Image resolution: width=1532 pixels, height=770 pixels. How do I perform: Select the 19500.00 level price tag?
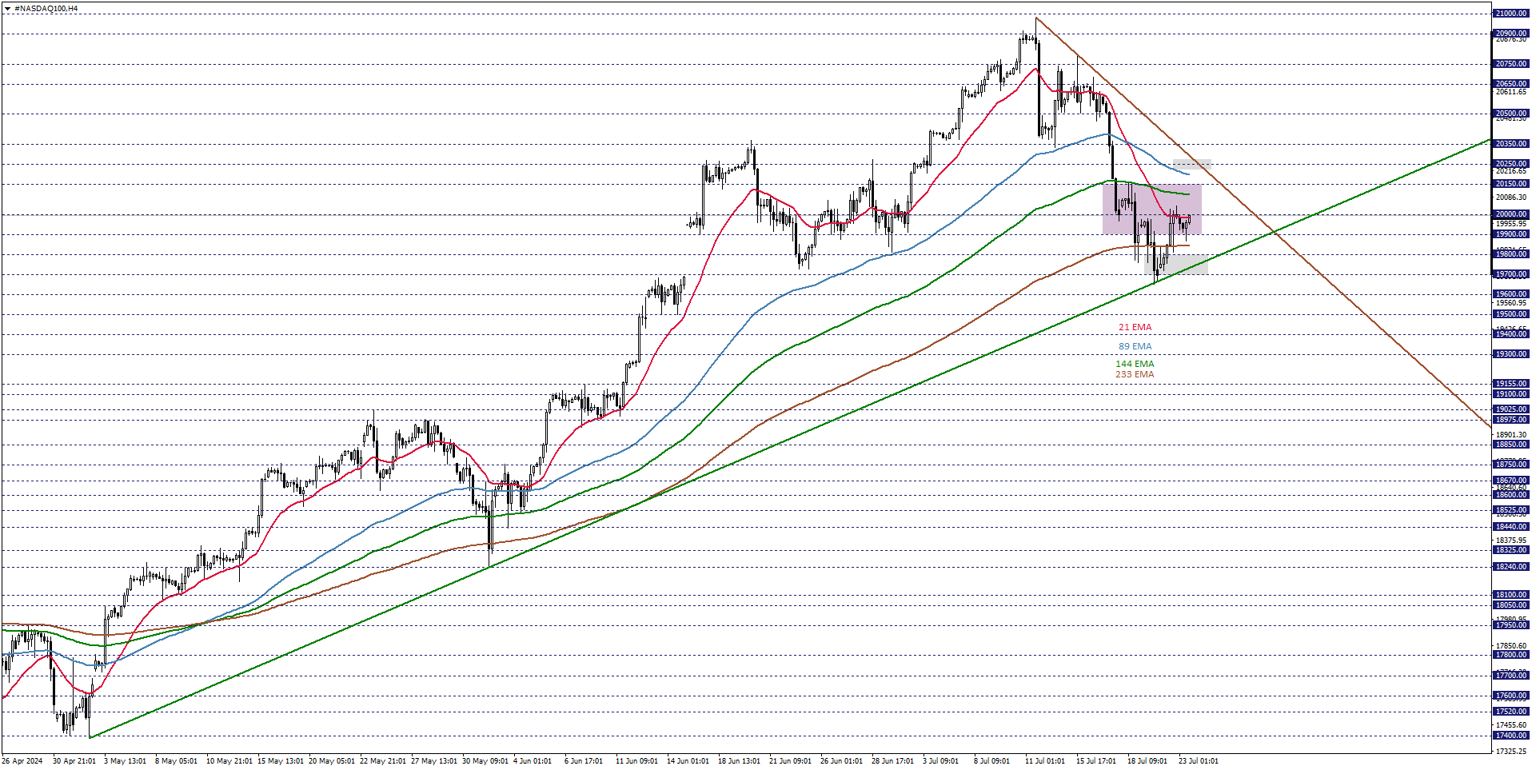[x=1510, y=314]
